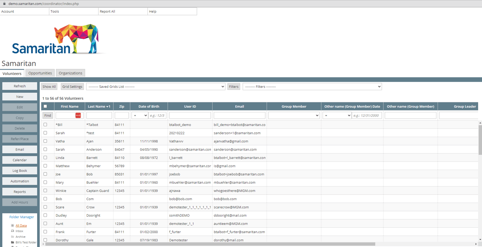Click the Samaritan elephant logo
The image size is (482, 247).
[76, 38]
